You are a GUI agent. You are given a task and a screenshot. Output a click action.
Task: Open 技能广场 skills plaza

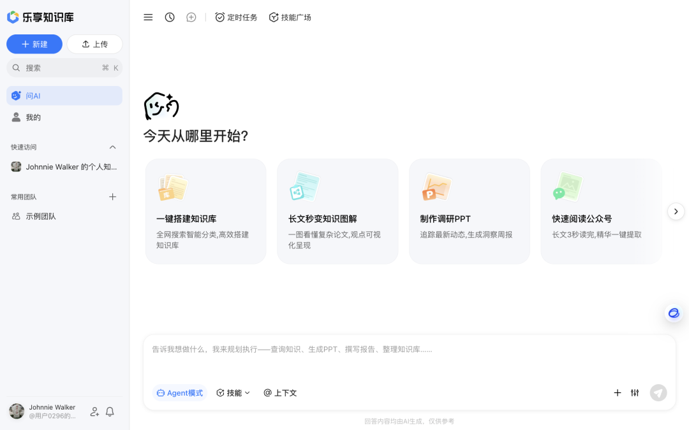click(x=290, y=17)
